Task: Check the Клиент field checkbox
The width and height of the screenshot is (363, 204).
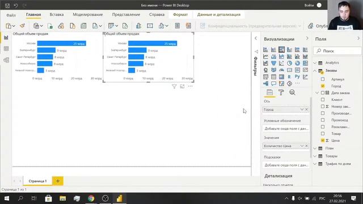Action: [323, 100]
